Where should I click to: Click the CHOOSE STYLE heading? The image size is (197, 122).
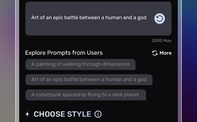62,114
